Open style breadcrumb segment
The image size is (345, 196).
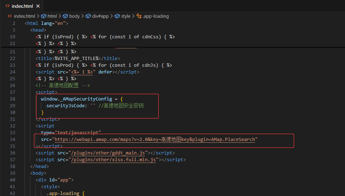[126, 16]
